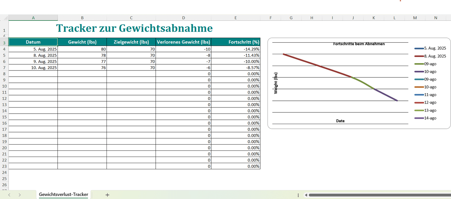The width and height of the screenshot is (451, 199).
Task: Select the cell with 9. Aug. 2025 date
Action: [33, 61]
